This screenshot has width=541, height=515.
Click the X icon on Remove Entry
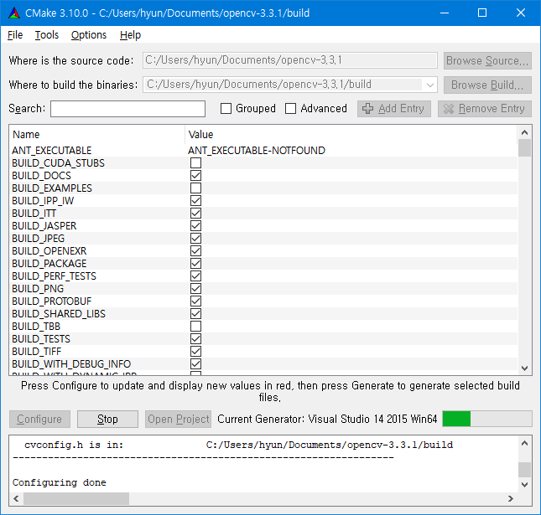pos(448,109)
